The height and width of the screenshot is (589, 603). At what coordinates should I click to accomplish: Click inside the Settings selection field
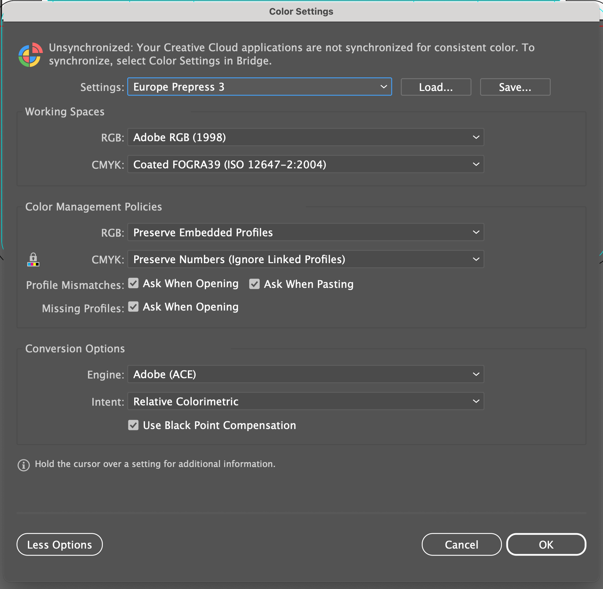click(x=244, y=87)
